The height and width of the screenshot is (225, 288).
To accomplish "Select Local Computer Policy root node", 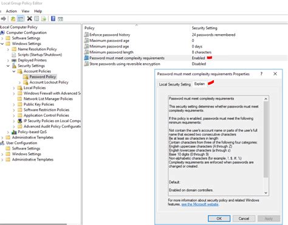I will [19, 27].
